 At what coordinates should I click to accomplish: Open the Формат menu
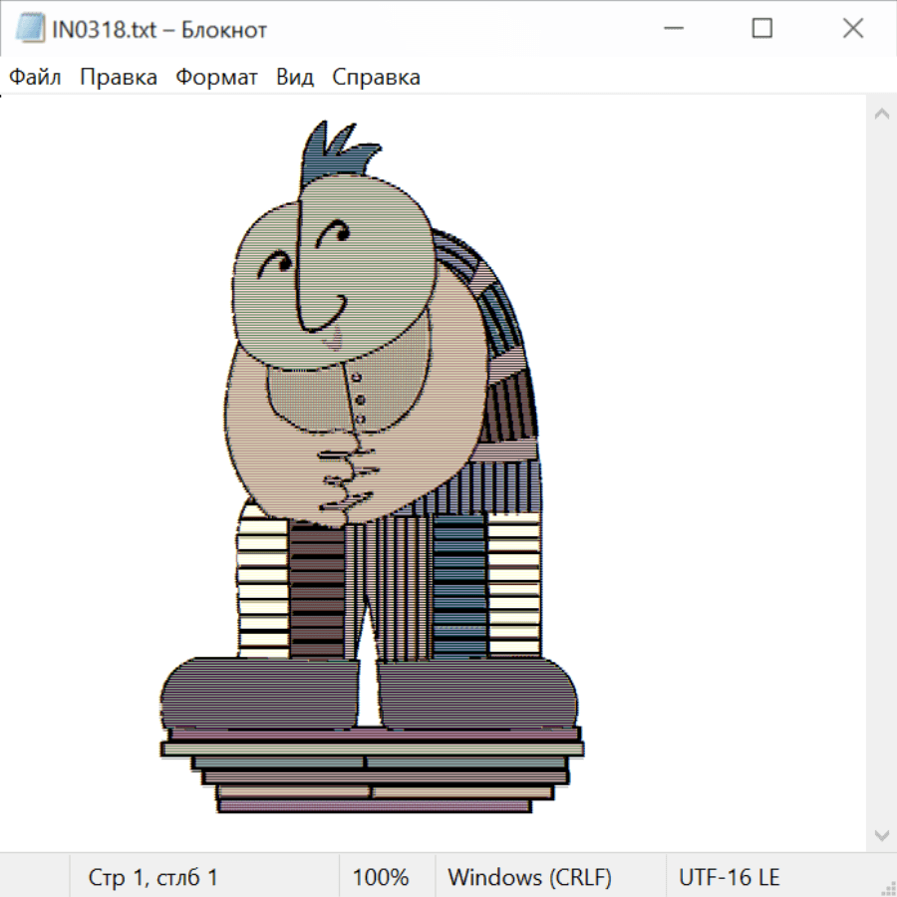[x=216, y=78]
